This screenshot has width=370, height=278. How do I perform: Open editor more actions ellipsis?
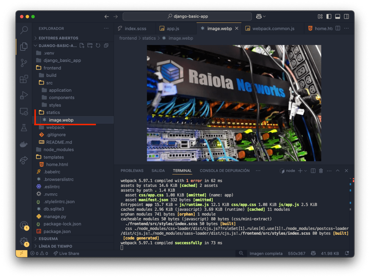[x=347, y=28]
